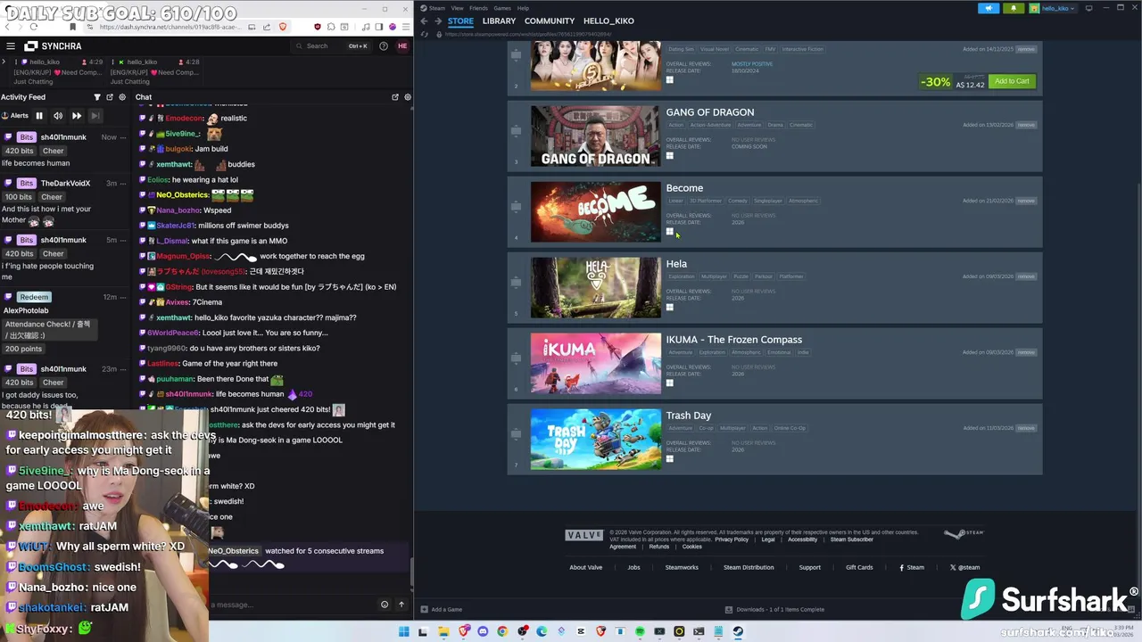This screenshot has width=1142, height=642.
Task: Click the Brave shields icon in address bar
Action: pos(284,27)
